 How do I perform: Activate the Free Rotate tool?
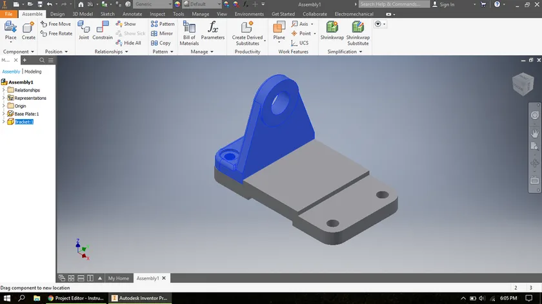(56, 33)
